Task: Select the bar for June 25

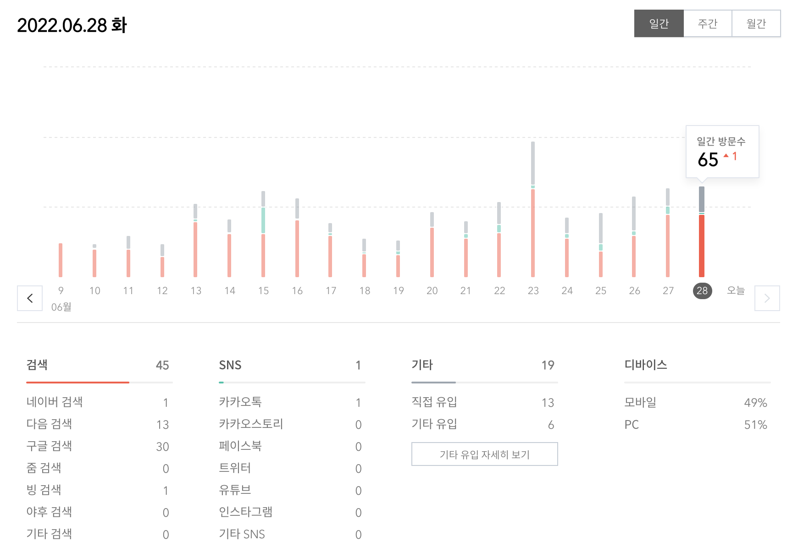Action: pos(601,245)
